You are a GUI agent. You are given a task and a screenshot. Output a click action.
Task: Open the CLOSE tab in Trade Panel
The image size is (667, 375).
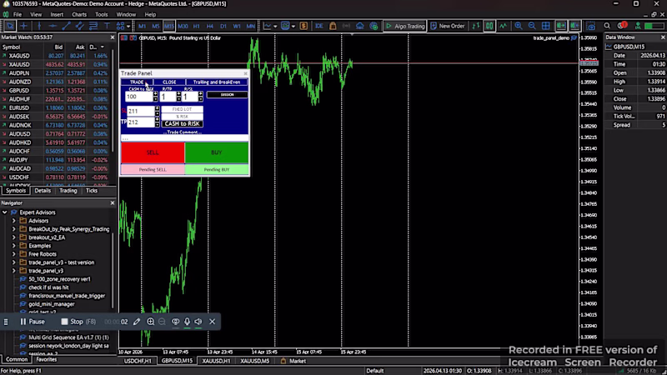169,82
